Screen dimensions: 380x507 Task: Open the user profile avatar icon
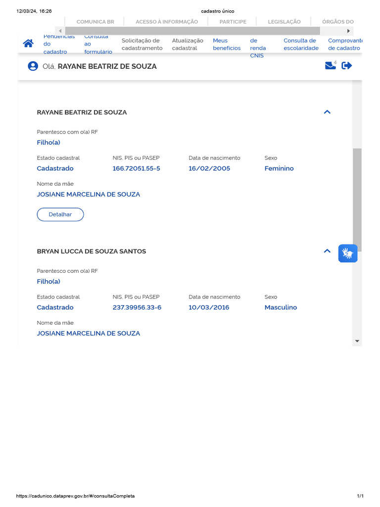[33, 66]
